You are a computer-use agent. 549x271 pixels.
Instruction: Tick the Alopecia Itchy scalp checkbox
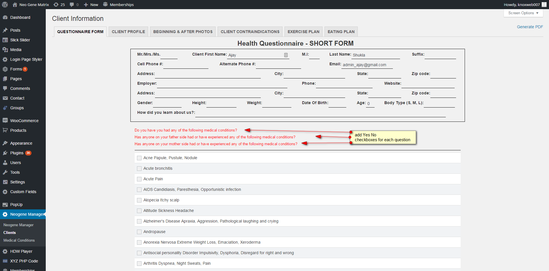tap(139, 200)
